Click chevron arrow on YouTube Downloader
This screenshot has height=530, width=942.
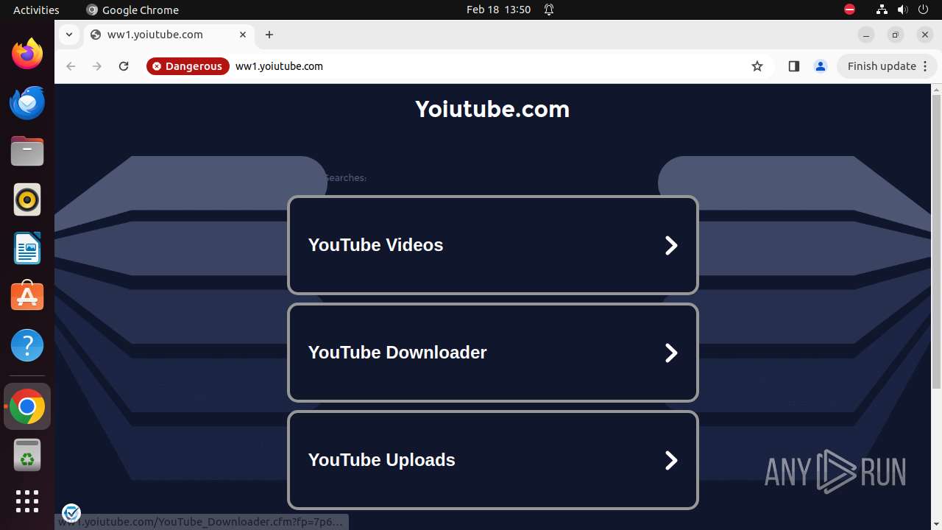coord(671,353)
